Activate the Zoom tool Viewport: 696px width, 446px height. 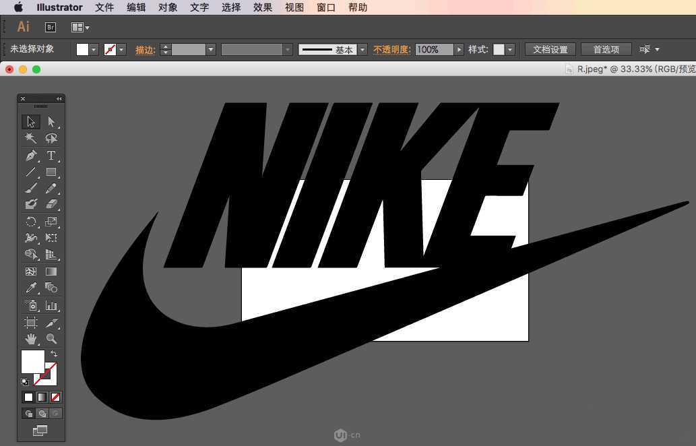(x=51, y=339)
